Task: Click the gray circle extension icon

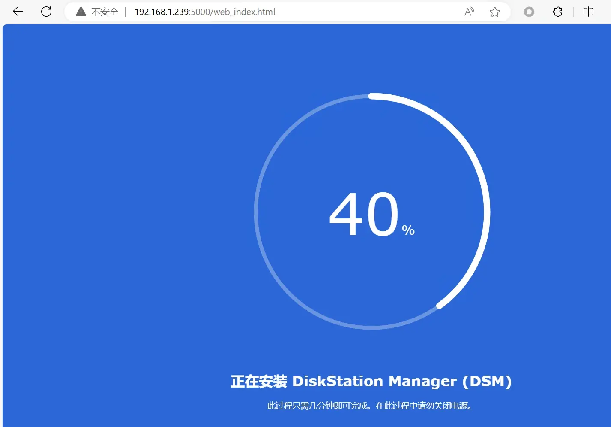Action: coord(529,12)
